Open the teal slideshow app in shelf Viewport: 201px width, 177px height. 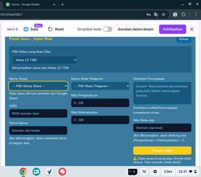coord(36,171)
